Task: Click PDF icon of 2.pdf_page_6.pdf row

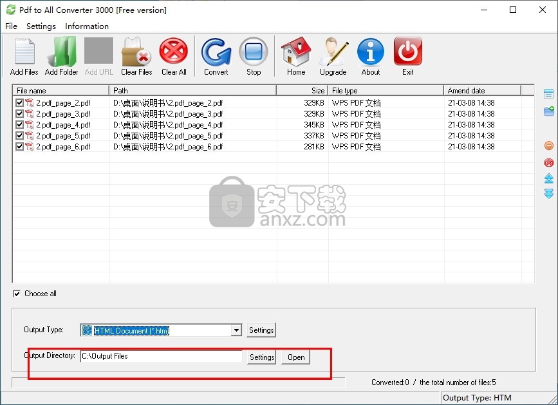Action: point(29,146)
